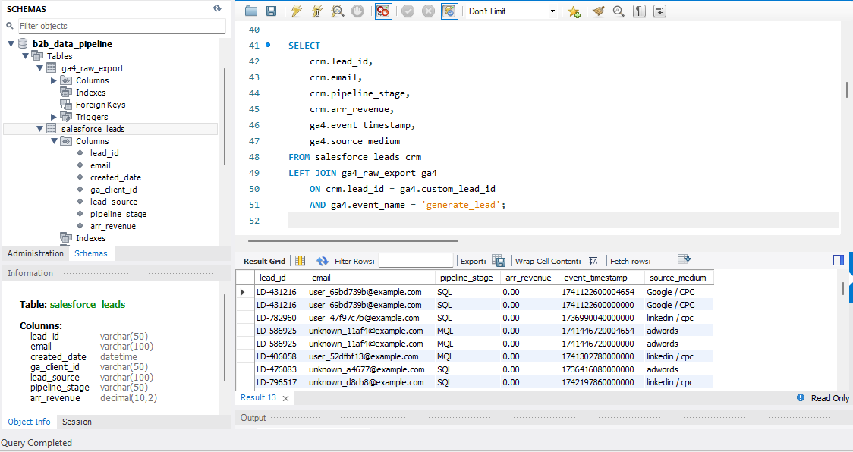Save snippet to favorites star icon
853x452 pixels.
click(x=574, y=11)
